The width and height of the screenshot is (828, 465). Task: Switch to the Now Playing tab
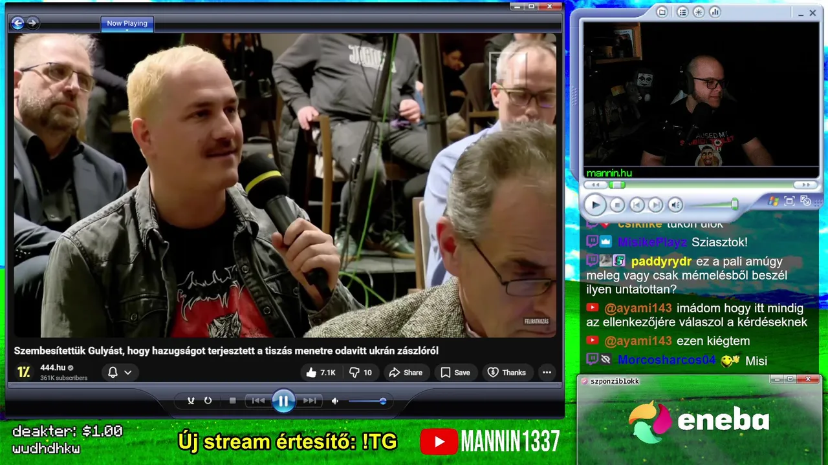127,23
